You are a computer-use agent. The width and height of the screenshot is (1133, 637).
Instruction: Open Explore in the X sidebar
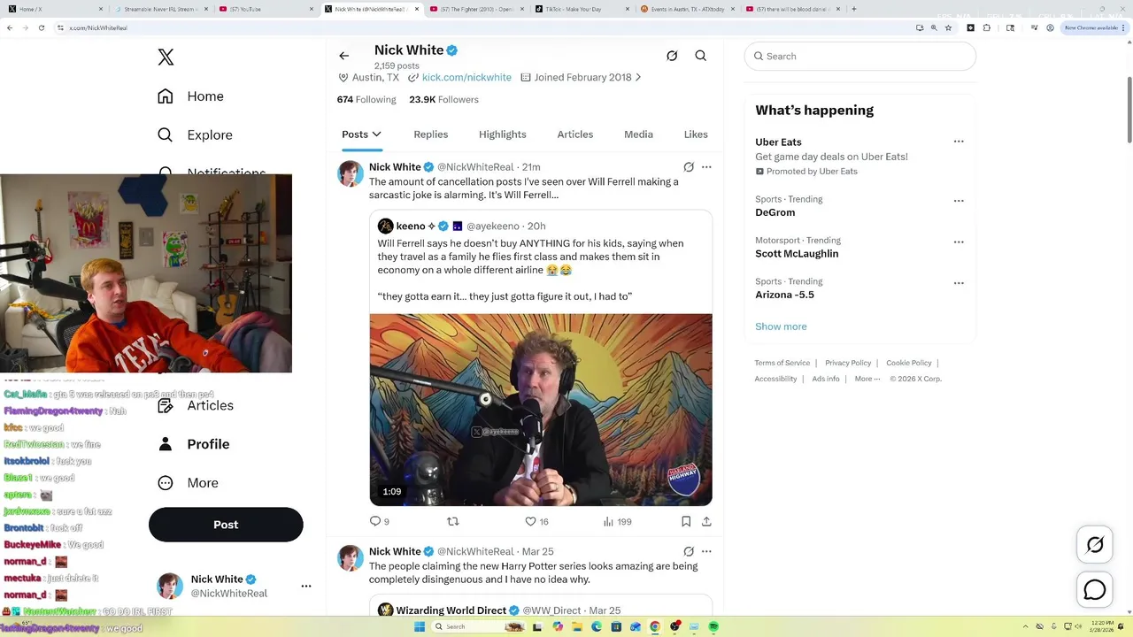point(195,135)
